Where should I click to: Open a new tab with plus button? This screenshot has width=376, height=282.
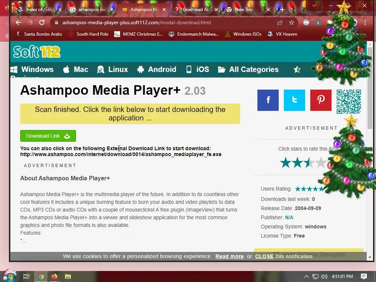[282, 10]
